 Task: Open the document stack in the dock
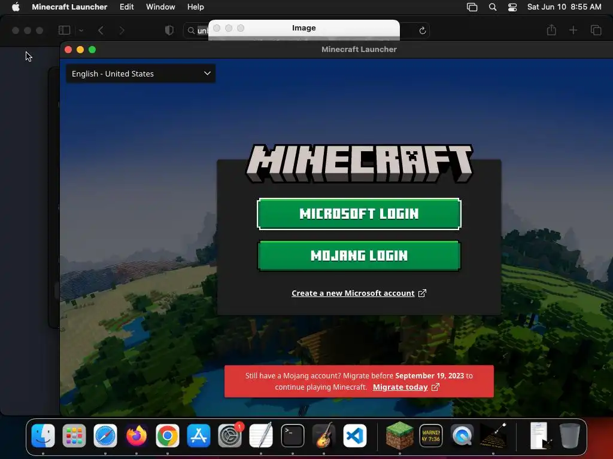point(541,436)
